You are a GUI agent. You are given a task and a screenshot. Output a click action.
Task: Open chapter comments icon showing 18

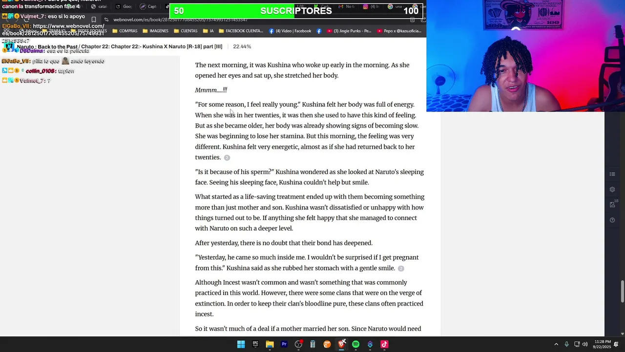pyautogui.click(x=613, y=204)
